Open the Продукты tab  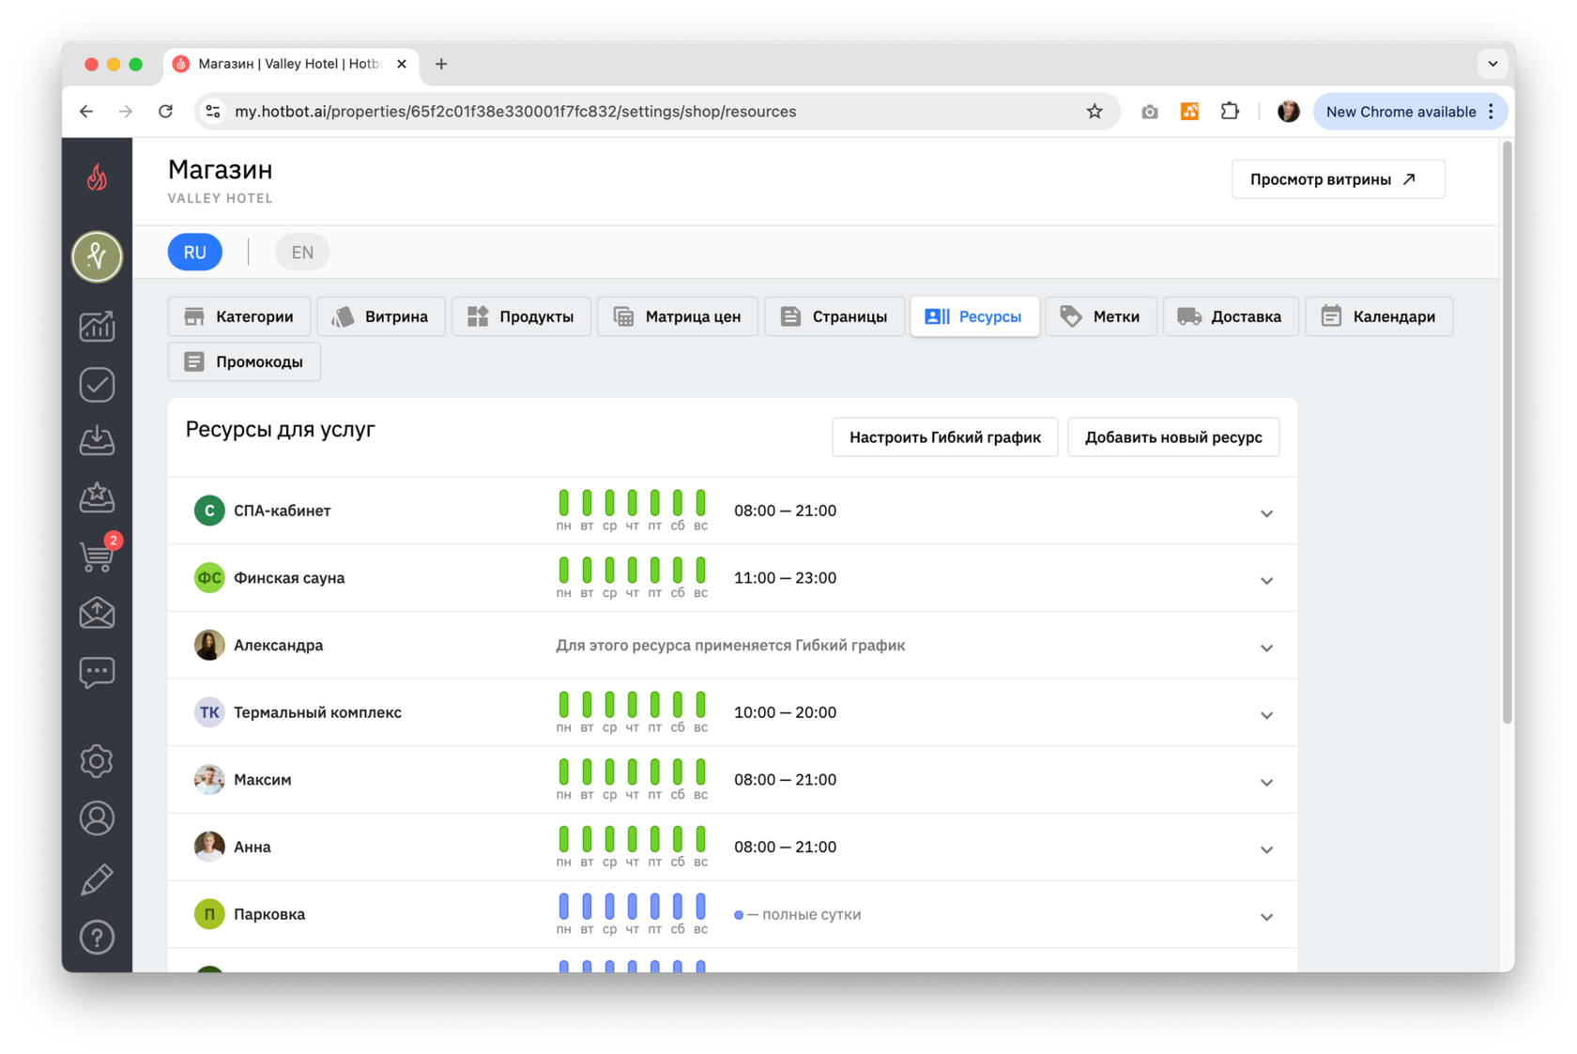click(521, 316)
